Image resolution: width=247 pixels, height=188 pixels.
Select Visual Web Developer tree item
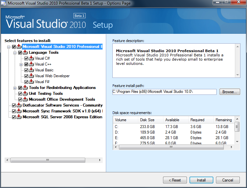click(x=52, y=76)
